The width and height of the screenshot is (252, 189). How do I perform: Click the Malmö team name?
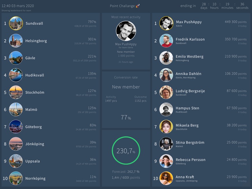click(x=31, y=110)
